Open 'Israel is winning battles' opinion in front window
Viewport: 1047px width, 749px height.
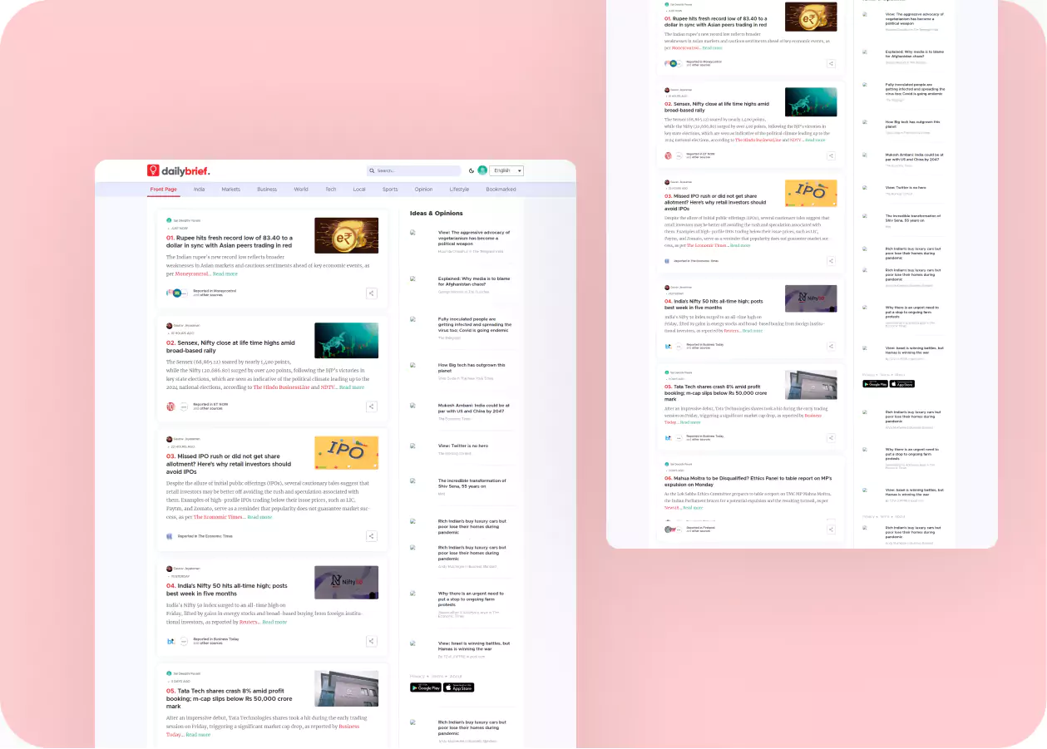tap(474, 646)
